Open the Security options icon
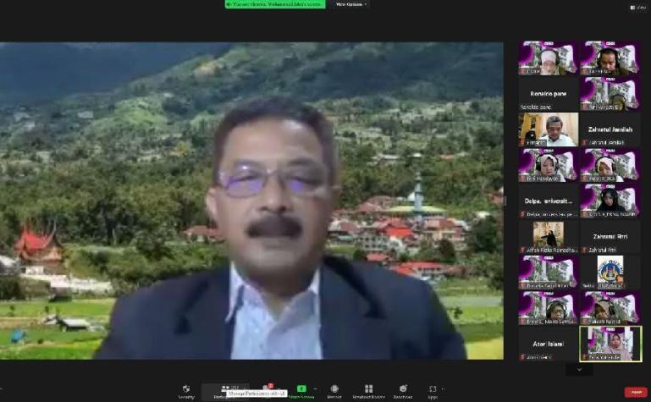This screenshot has height=402, width=651. coord(185,389)
